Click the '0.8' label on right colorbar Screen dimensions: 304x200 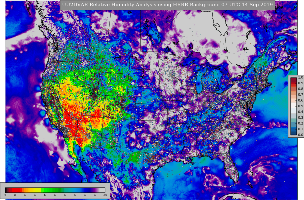(300, 89)
